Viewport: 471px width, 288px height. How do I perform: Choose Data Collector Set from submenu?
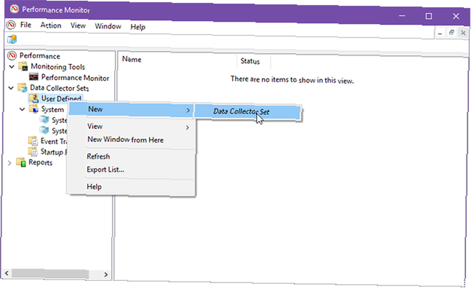tap(248, 112)
